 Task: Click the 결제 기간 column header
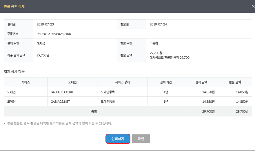pyautogui.click(x=166, y=82)
